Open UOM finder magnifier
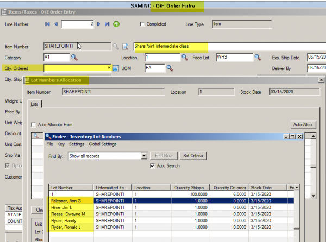326x242 pixels. click(170, 68)
